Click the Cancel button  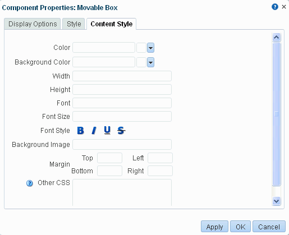coord(269,227)
